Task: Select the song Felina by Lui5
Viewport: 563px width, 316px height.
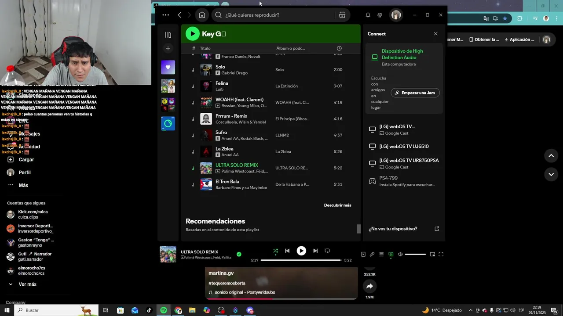Action: pyautogui.click(x=271, y=86)
